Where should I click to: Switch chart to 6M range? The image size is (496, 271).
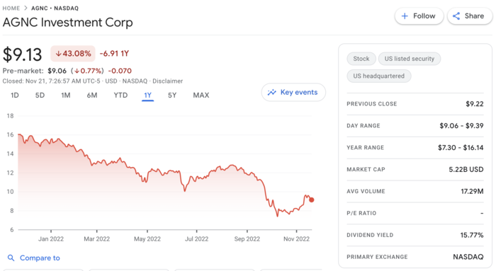(92, 95)
